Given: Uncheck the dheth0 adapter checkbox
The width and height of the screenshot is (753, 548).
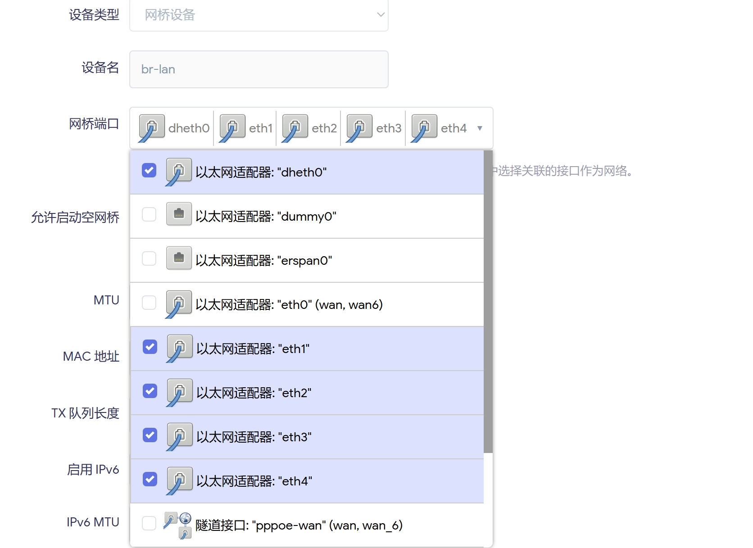Looking at the screenshot, I should 149,171.
